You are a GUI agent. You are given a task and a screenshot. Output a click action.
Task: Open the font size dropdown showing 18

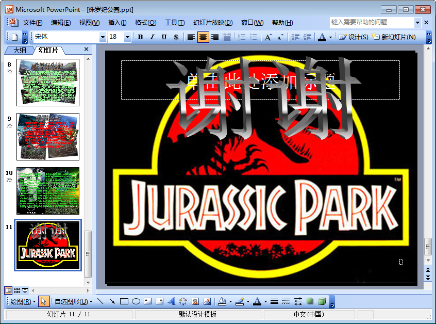tap(127, 37)
